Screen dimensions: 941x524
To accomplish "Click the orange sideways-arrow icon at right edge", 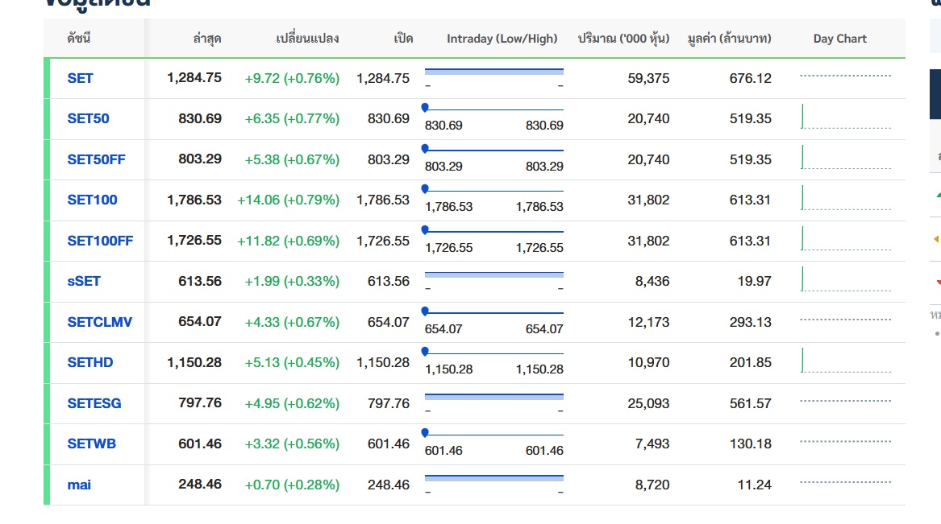I will 937,239.
